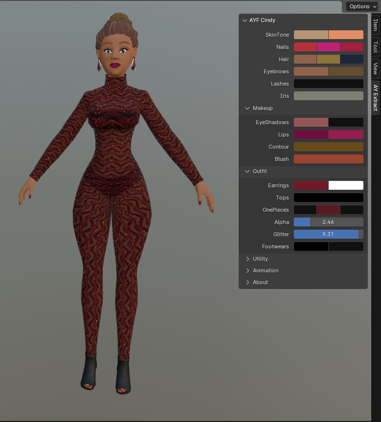Open the Blush color swatch
The width and height of the screenshot is (381, 422).
(x=328, y=159)
